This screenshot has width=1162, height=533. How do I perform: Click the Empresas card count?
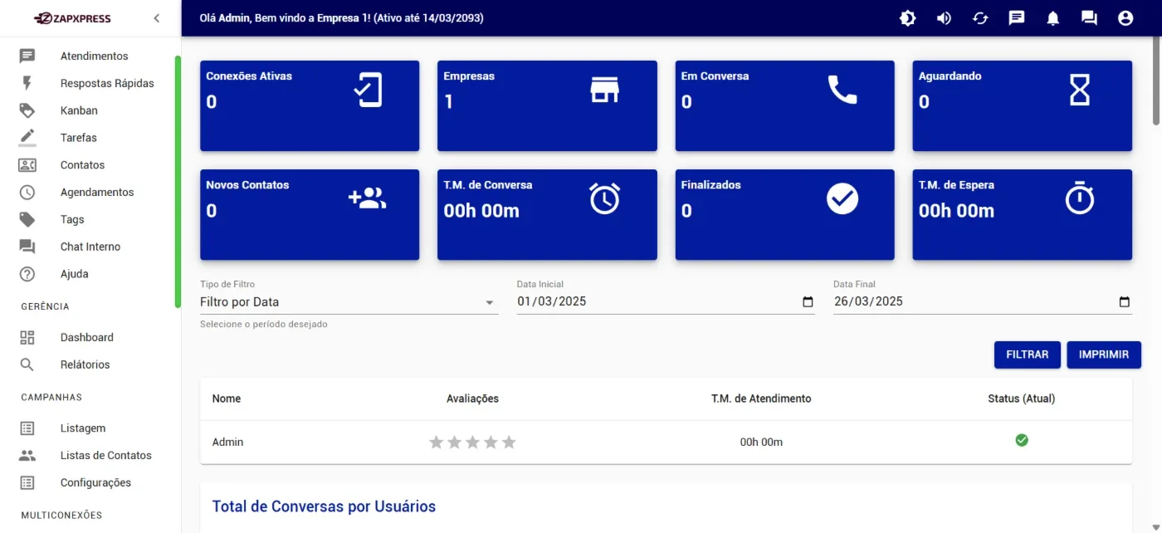(x=448, y=102)
